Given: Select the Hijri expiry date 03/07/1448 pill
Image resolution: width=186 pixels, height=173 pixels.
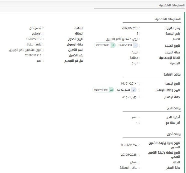Looking at the screenshot, I should click(100, 90).
